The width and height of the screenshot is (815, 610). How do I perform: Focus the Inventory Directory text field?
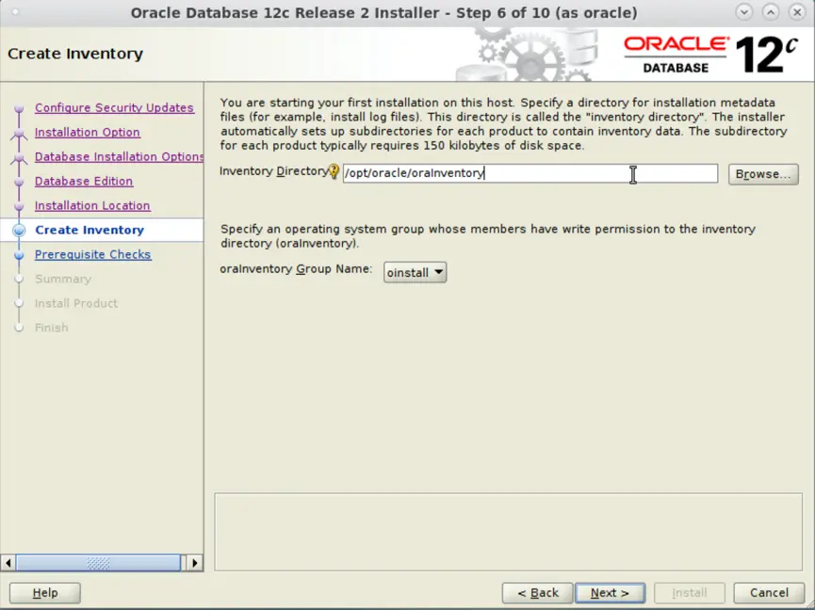(530, 173)
